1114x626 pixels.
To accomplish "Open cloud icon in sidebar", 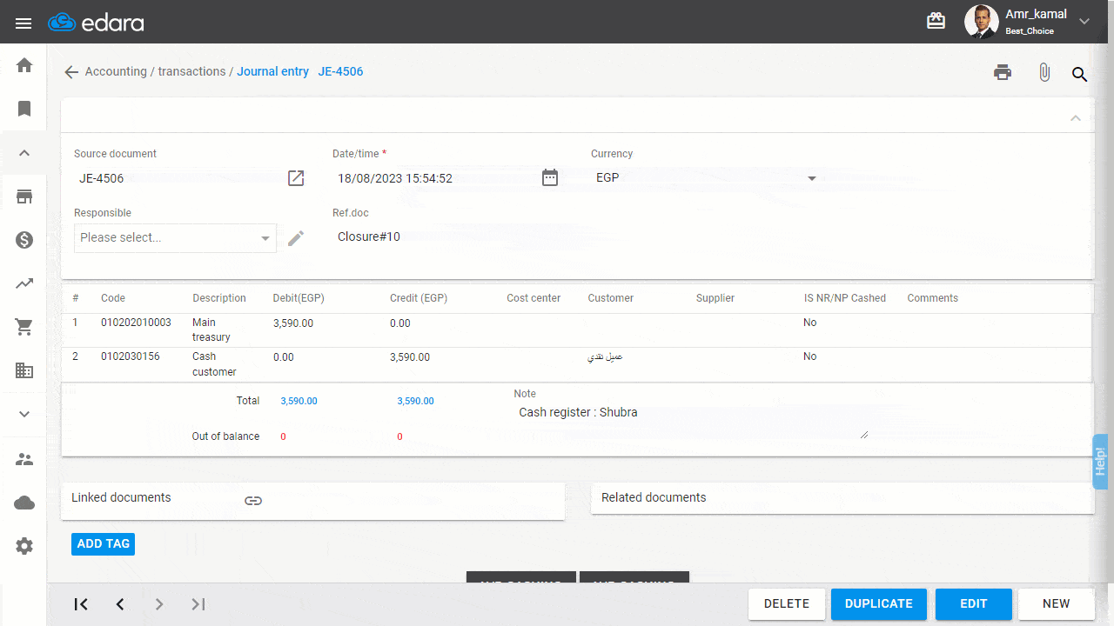I will (x=24, y=503).
